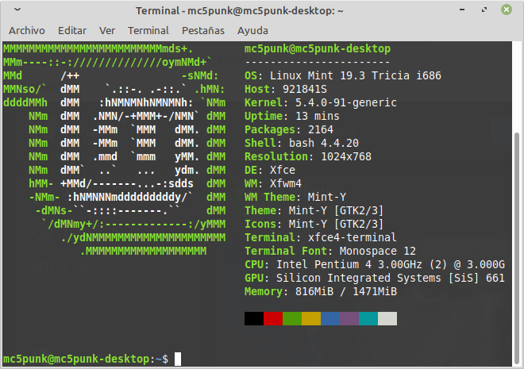Click the mc5punk@mc5punk-desktop header text
524x369 pixels.
(318, 49)
